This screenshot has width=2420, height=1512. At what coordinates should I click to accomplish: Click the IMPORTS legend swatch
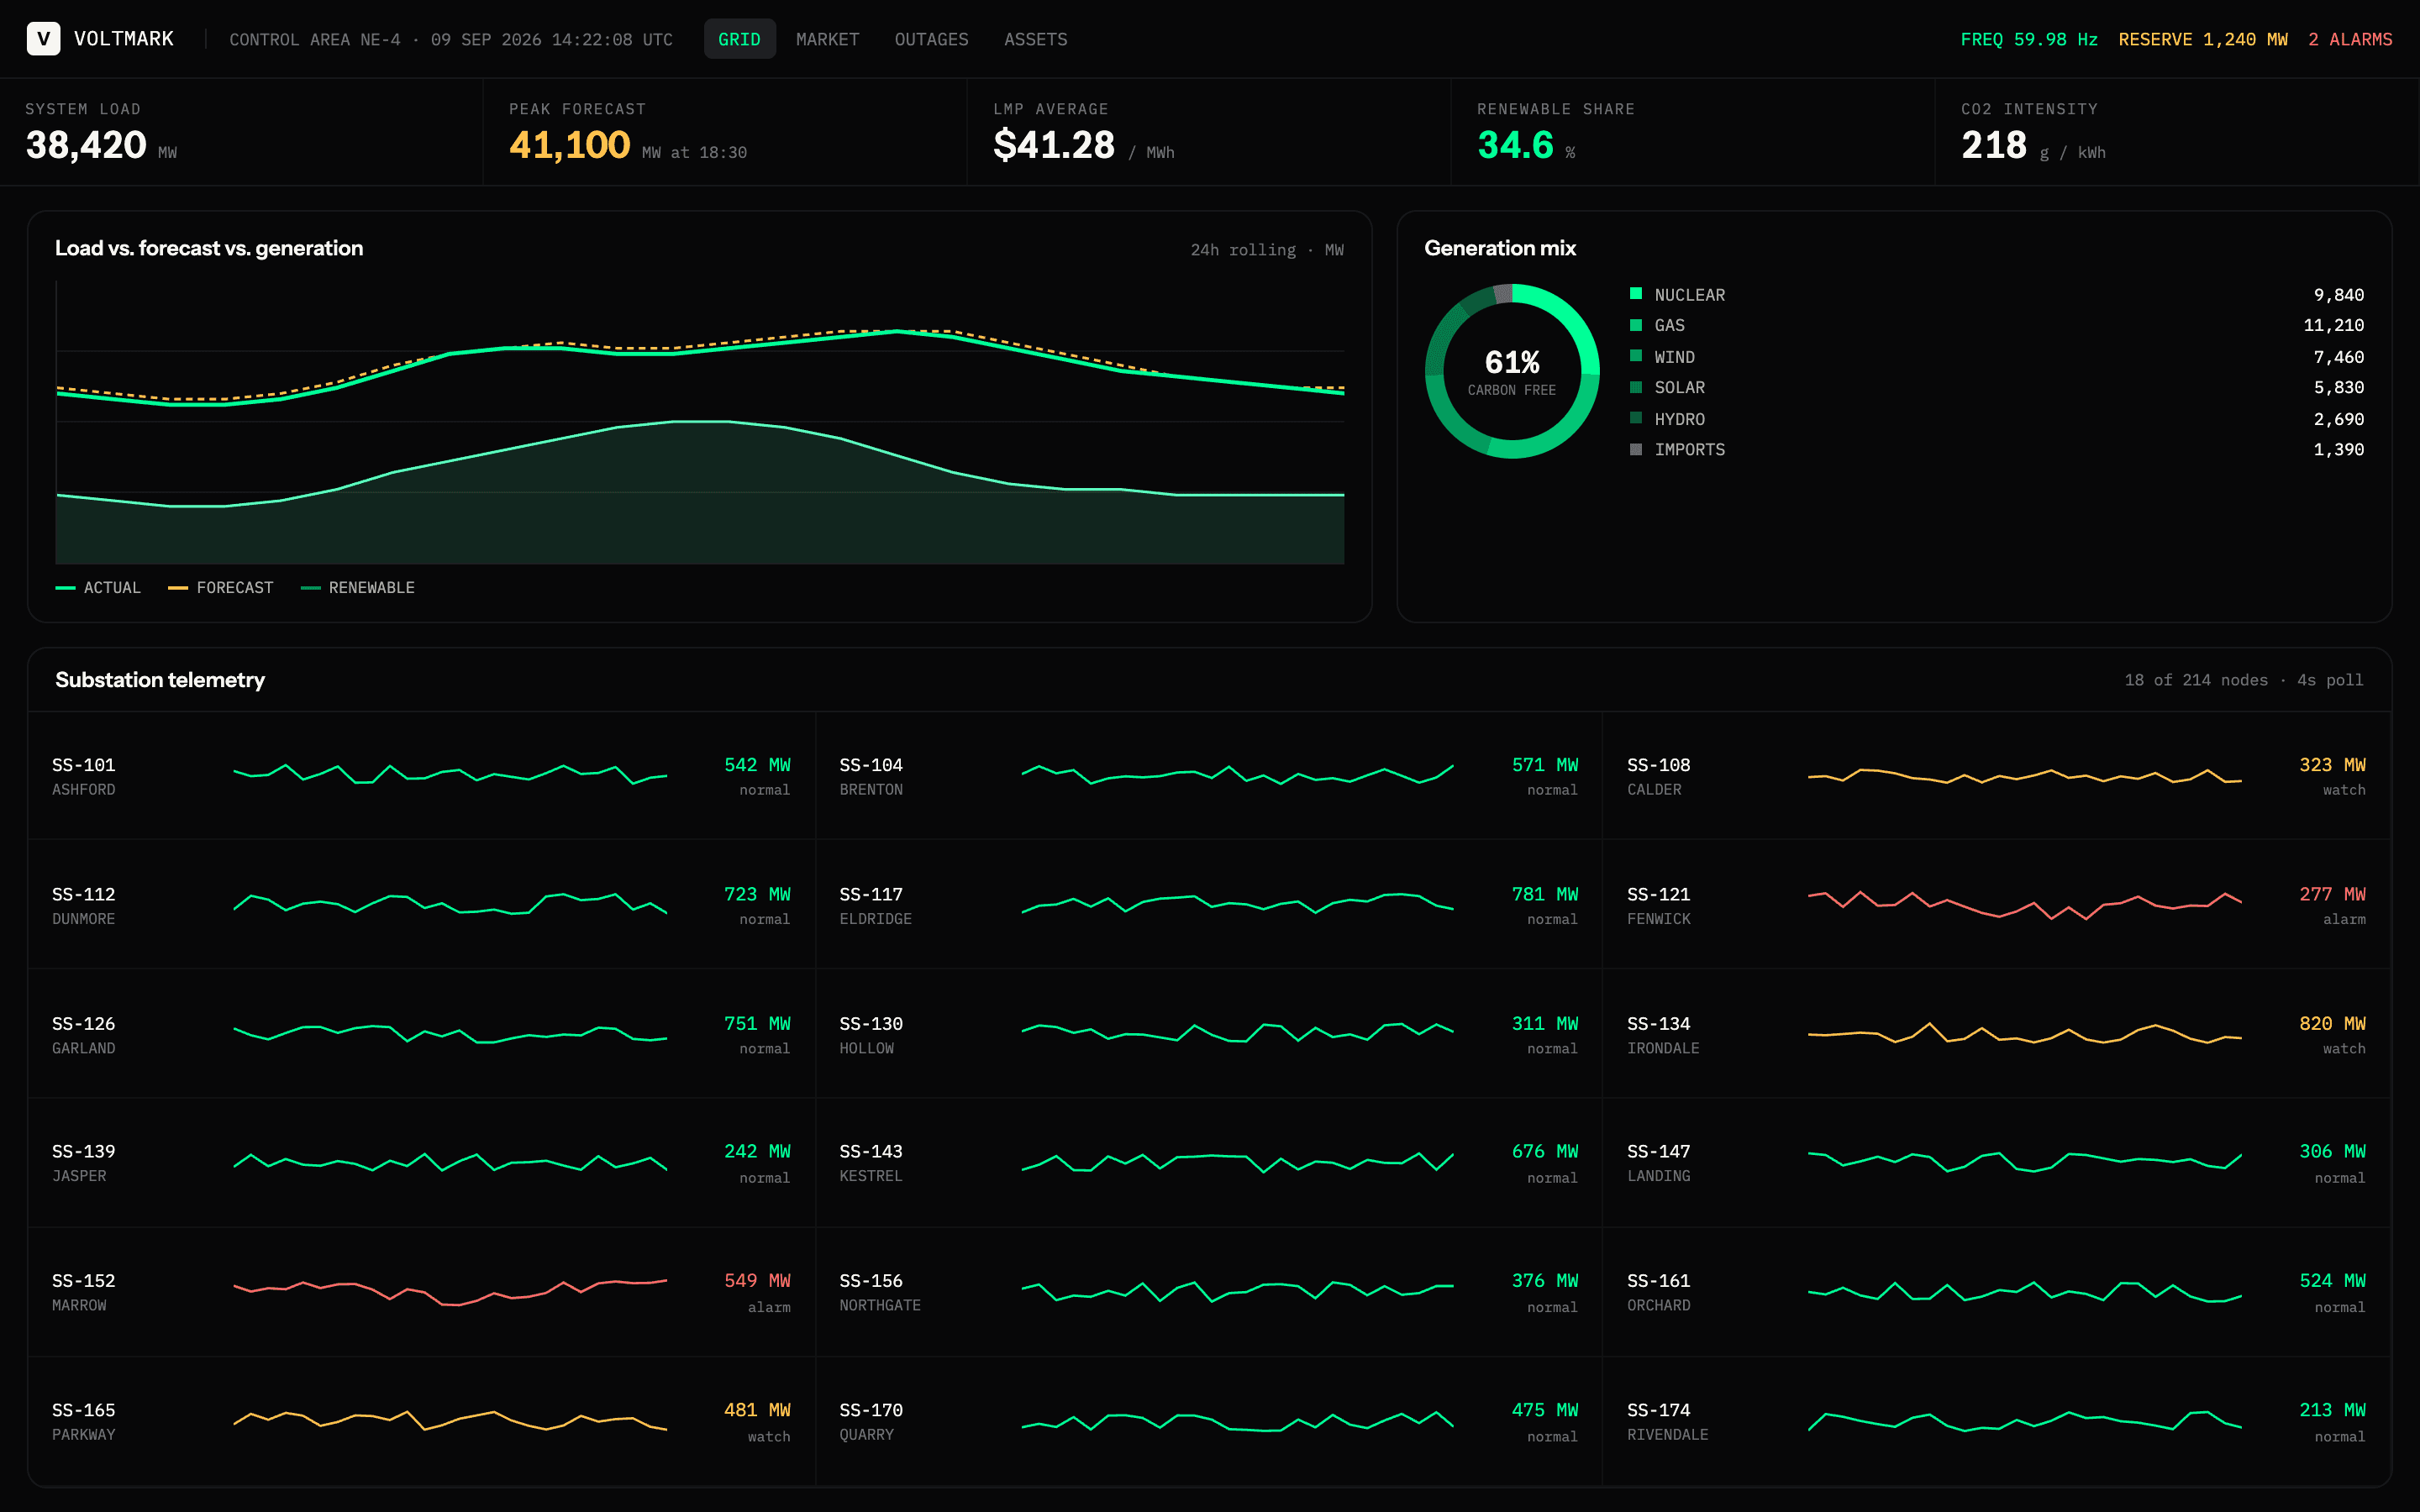1636,449
